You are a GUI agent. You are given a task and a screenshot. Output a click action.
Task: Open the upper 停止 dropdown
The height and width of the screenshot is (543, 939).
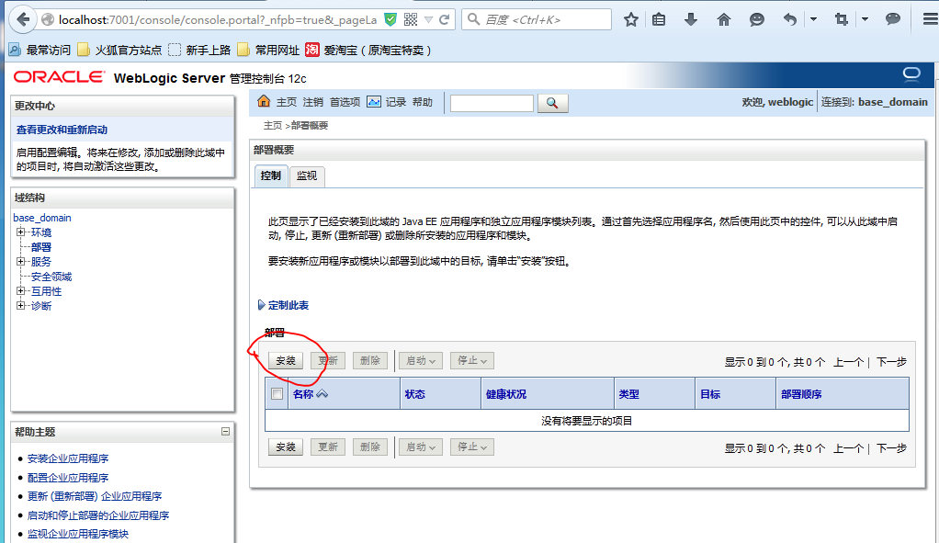point(472,360)
